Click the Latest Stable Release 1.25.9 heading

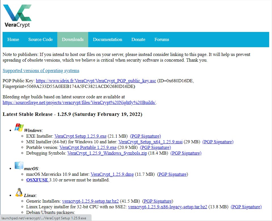point(72,114)
